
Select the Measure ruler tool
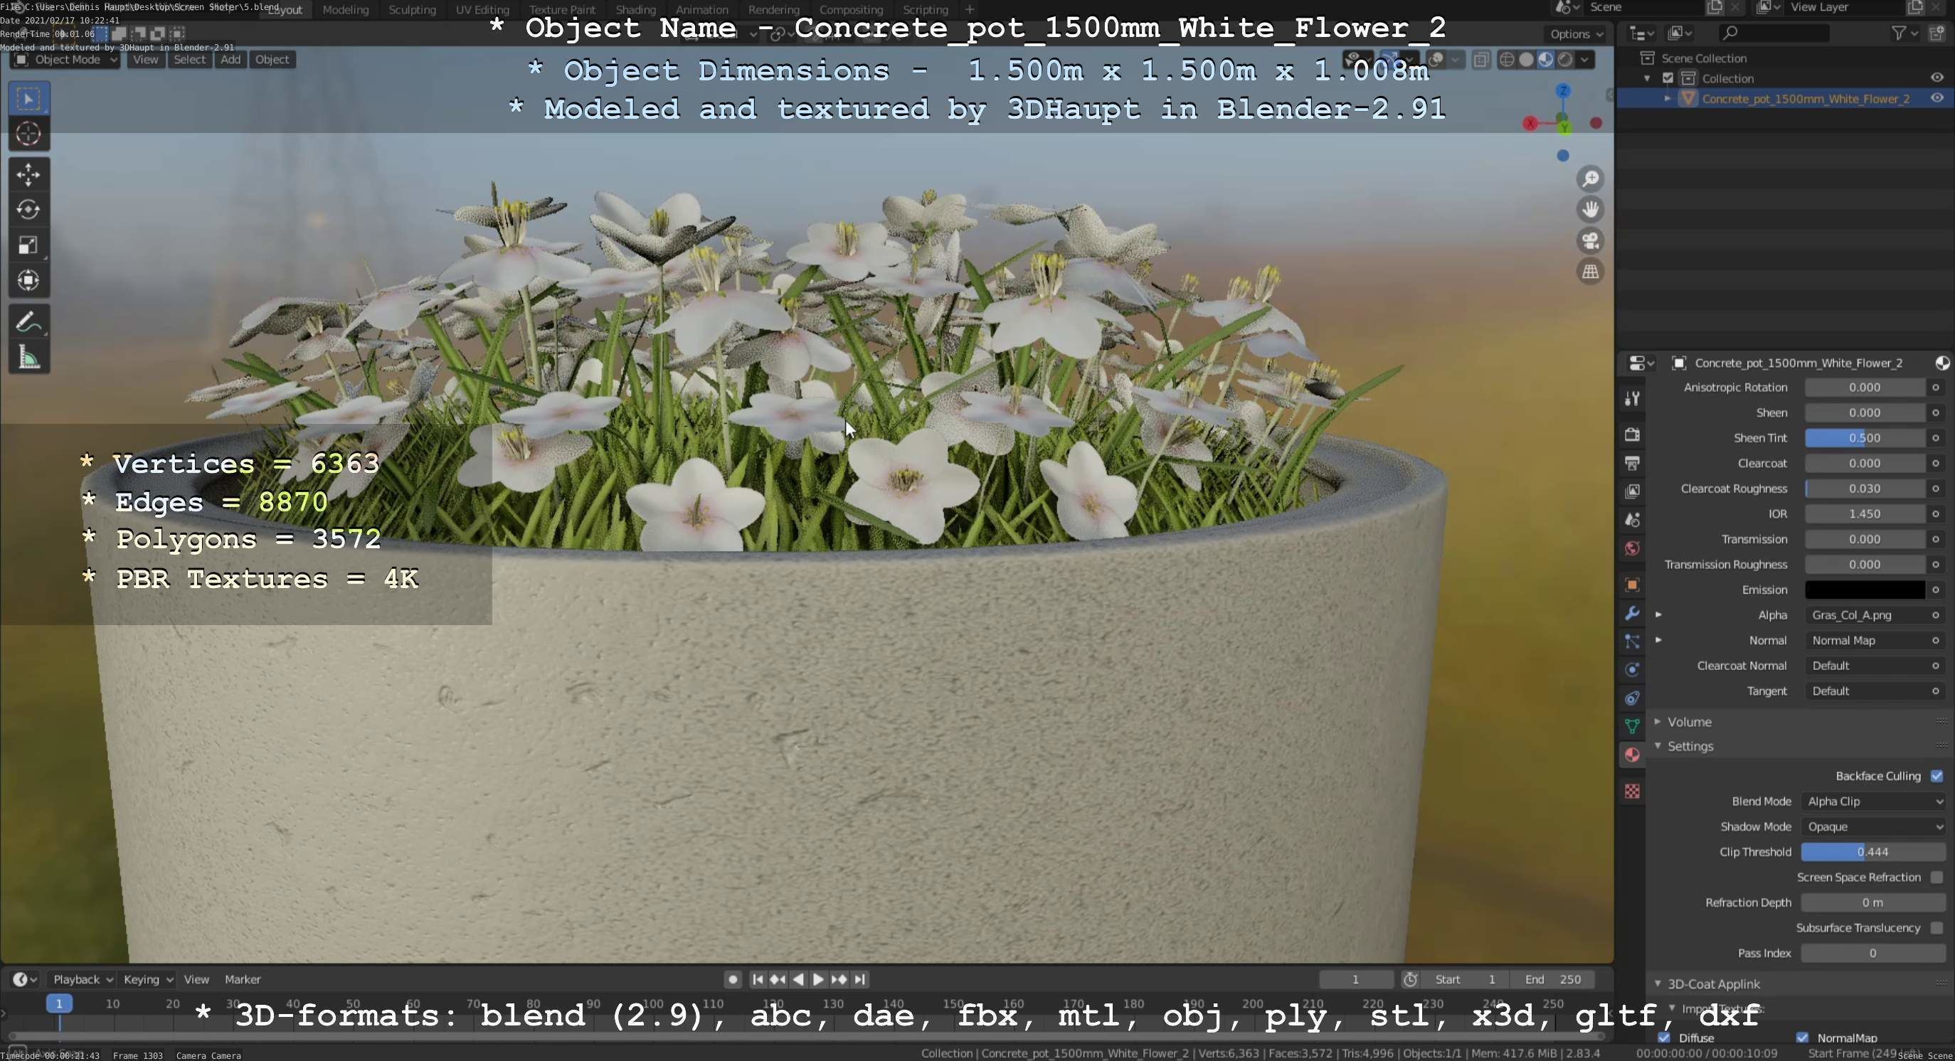point(29,357)
